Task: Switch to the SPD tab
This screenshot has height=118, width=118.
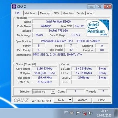Action: (56, 13)
